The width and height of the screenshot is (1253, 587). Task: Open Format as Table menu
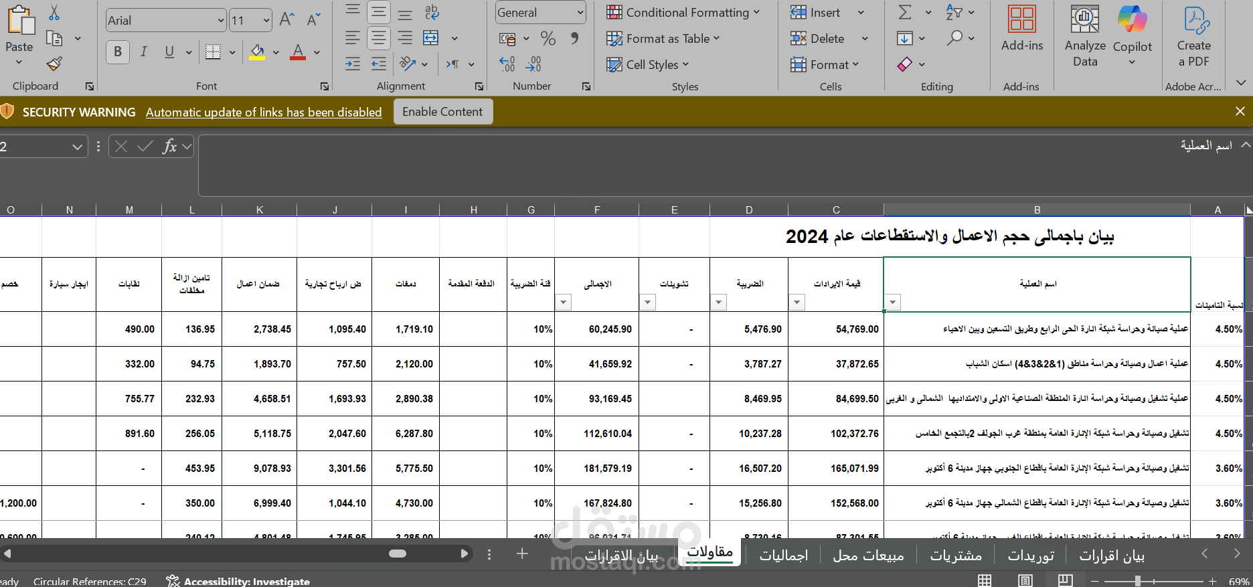[x=663, y=39]
